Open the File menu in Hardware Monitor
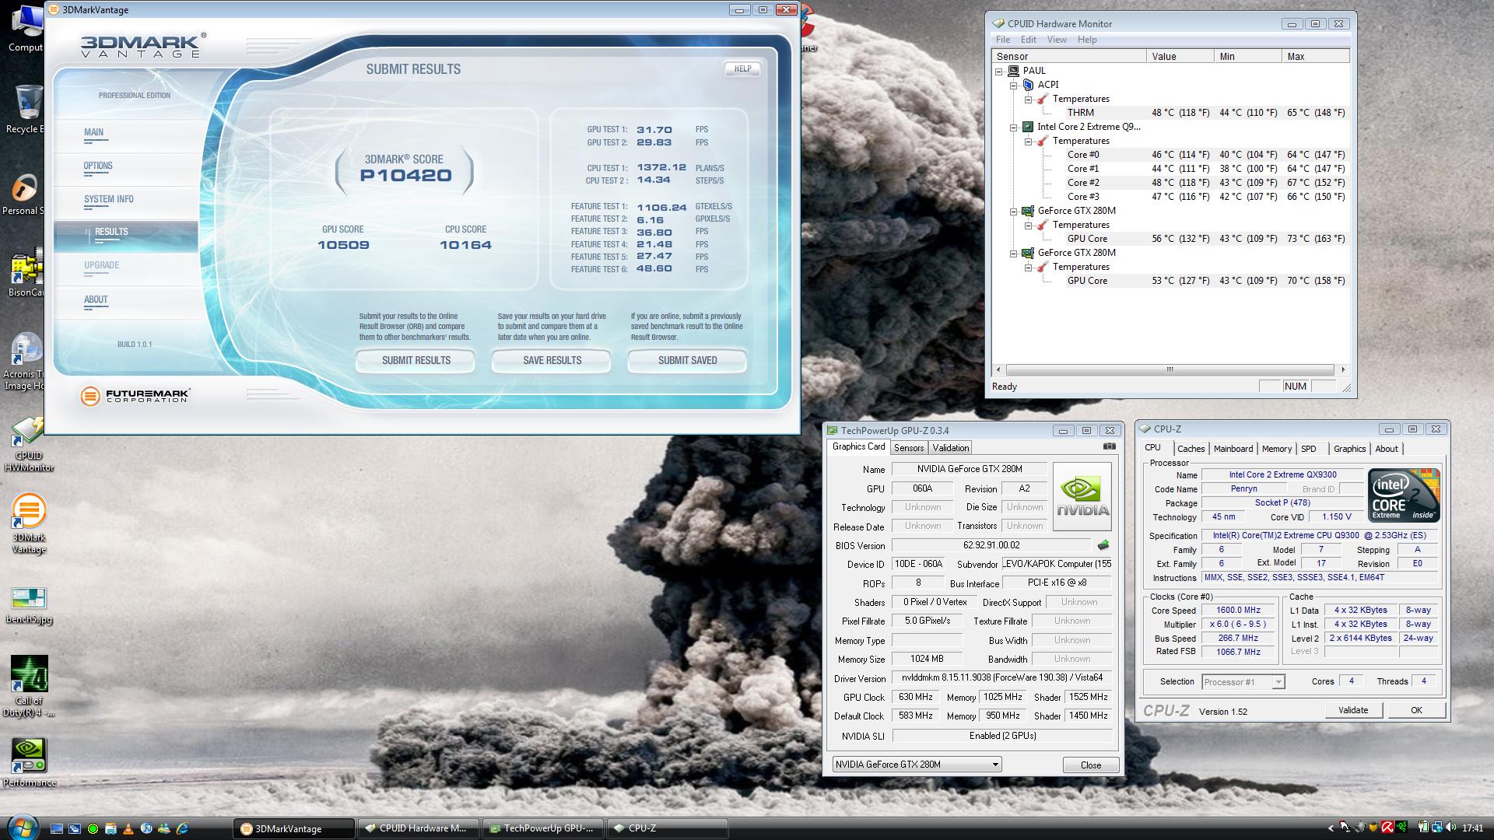Image resolution: width=1494 pixels, height=840 pixels. 1003,40
